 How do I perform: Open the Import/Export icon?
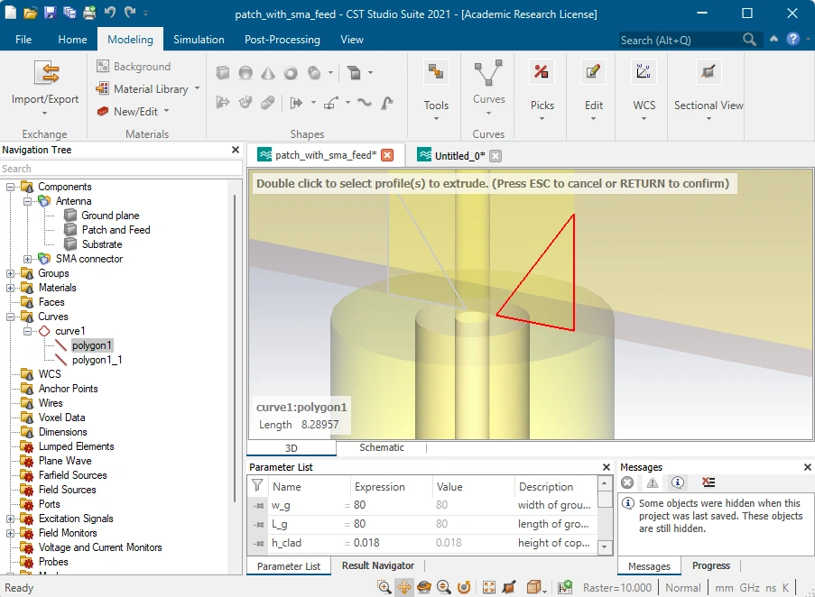[x=46, y=72]
